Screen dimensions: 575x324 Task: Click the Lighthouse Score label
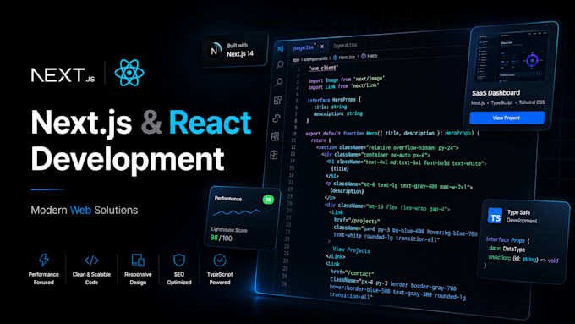pos(229,230)
